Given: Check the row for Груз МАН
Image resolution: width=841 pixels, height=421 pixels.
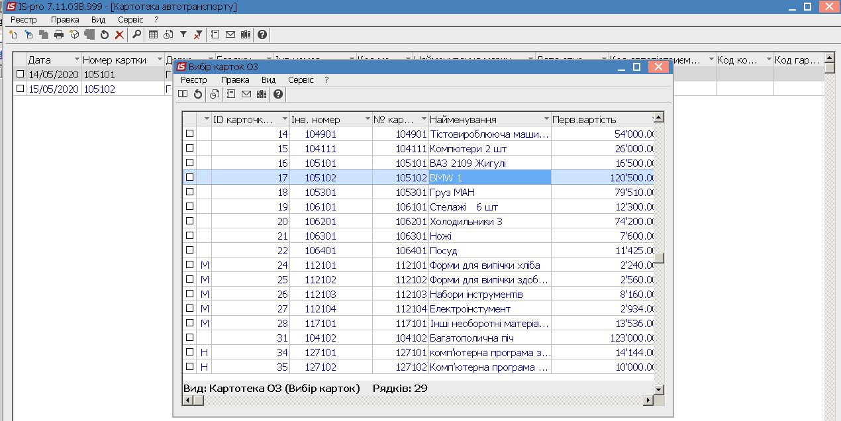Looking at the screenshot, I should (189, 192).
